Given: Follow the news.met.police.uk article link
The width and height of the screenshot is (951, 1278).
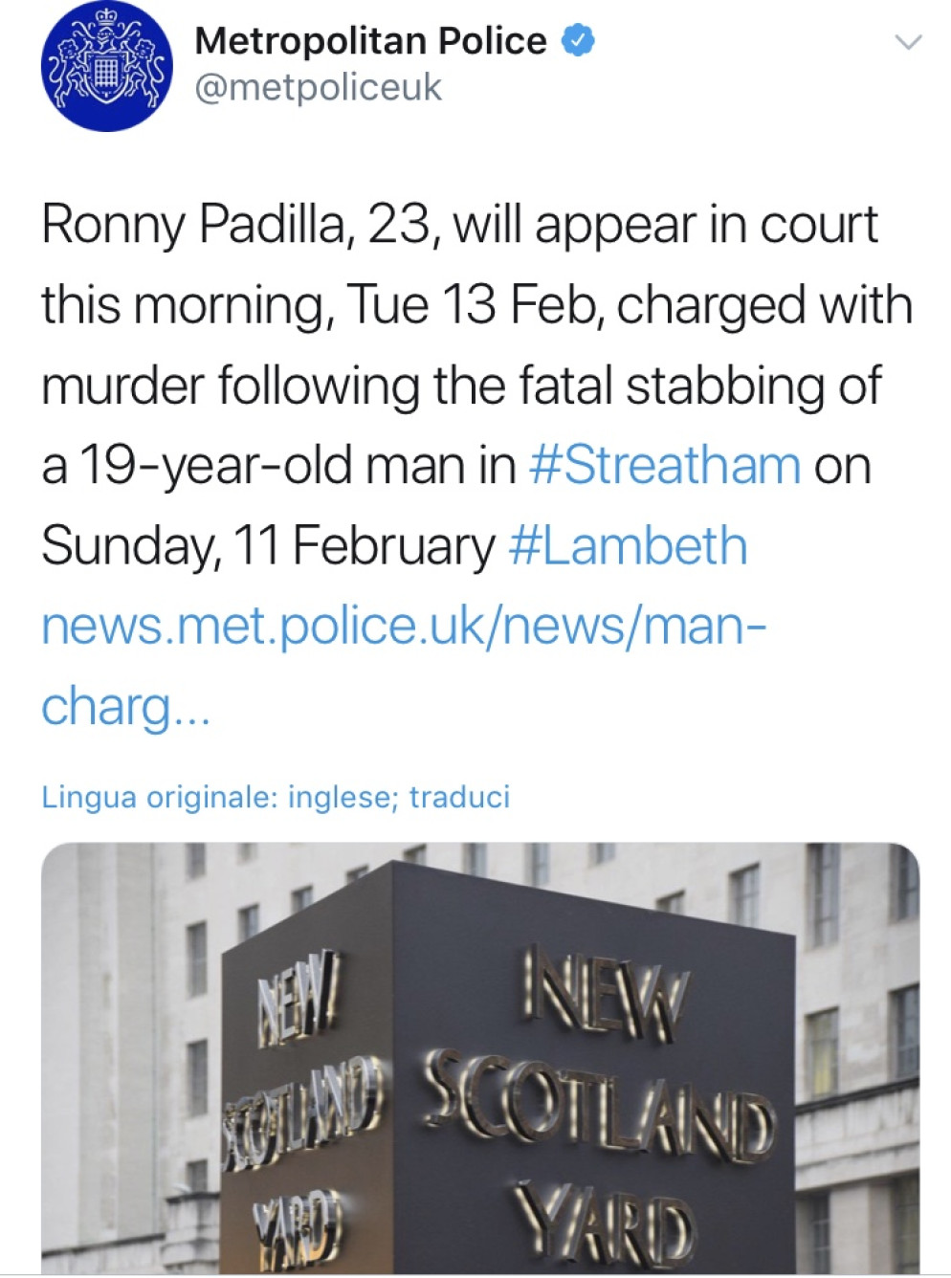Looking at the screenshot, I should click(x=404, y=627).
